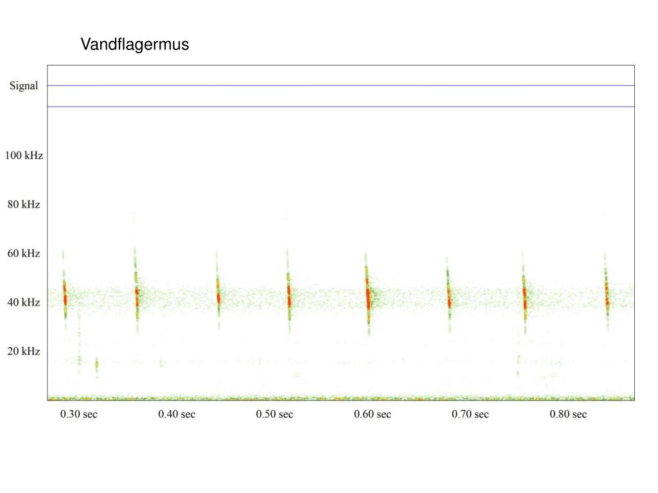
Task: Click the 60 kHz axis label
Action: pyautogui.click(x=24, y=253)
